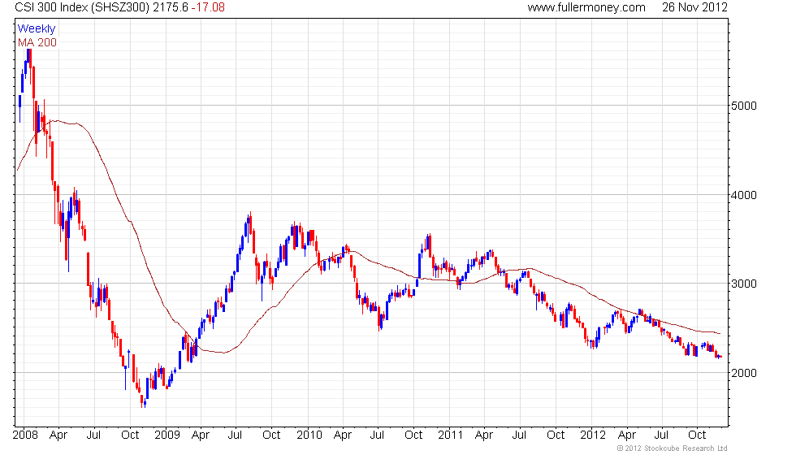Click the 2011 year axis label
Viewport: 796px width, 455px height.
[x=451, y=435]
